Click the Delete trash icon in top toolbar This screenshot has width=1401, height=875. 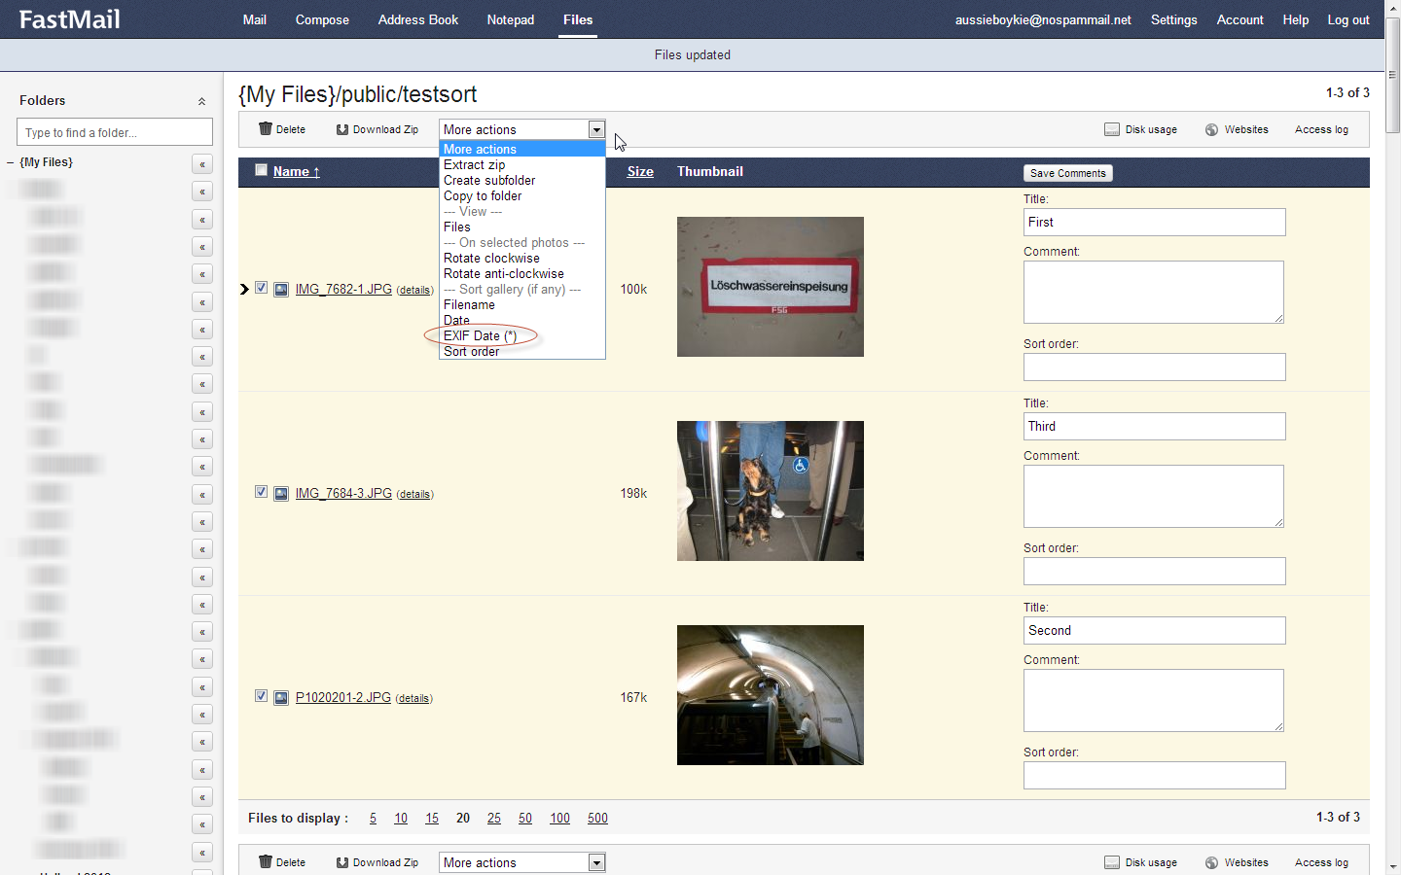266,129
